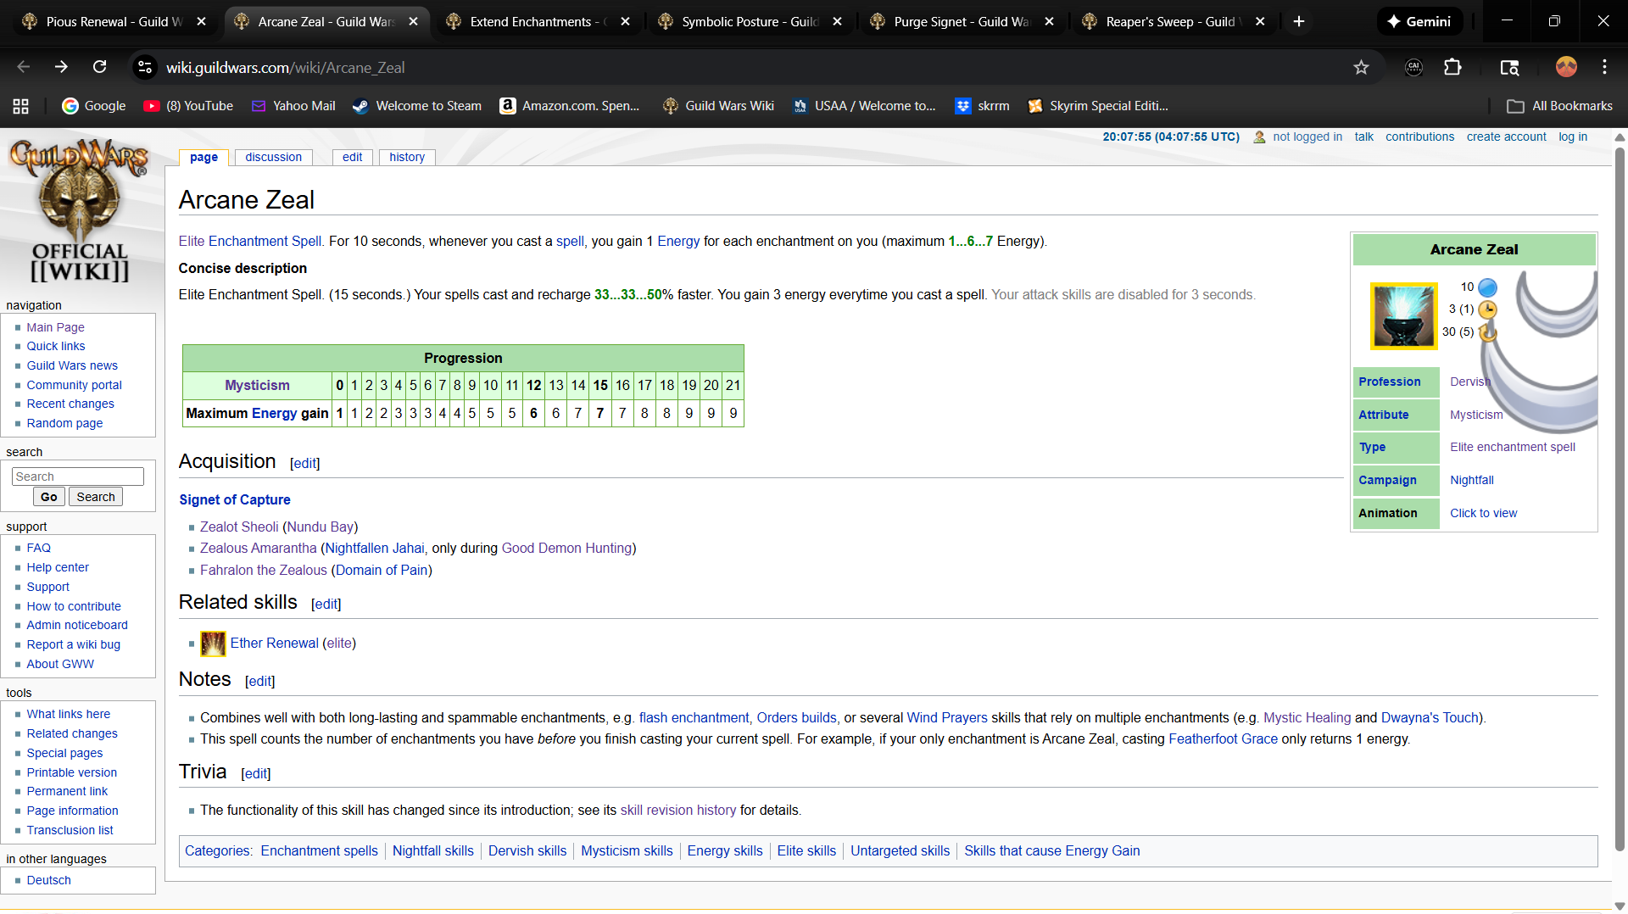Open a new browser tab

[x=1299, y=21]
